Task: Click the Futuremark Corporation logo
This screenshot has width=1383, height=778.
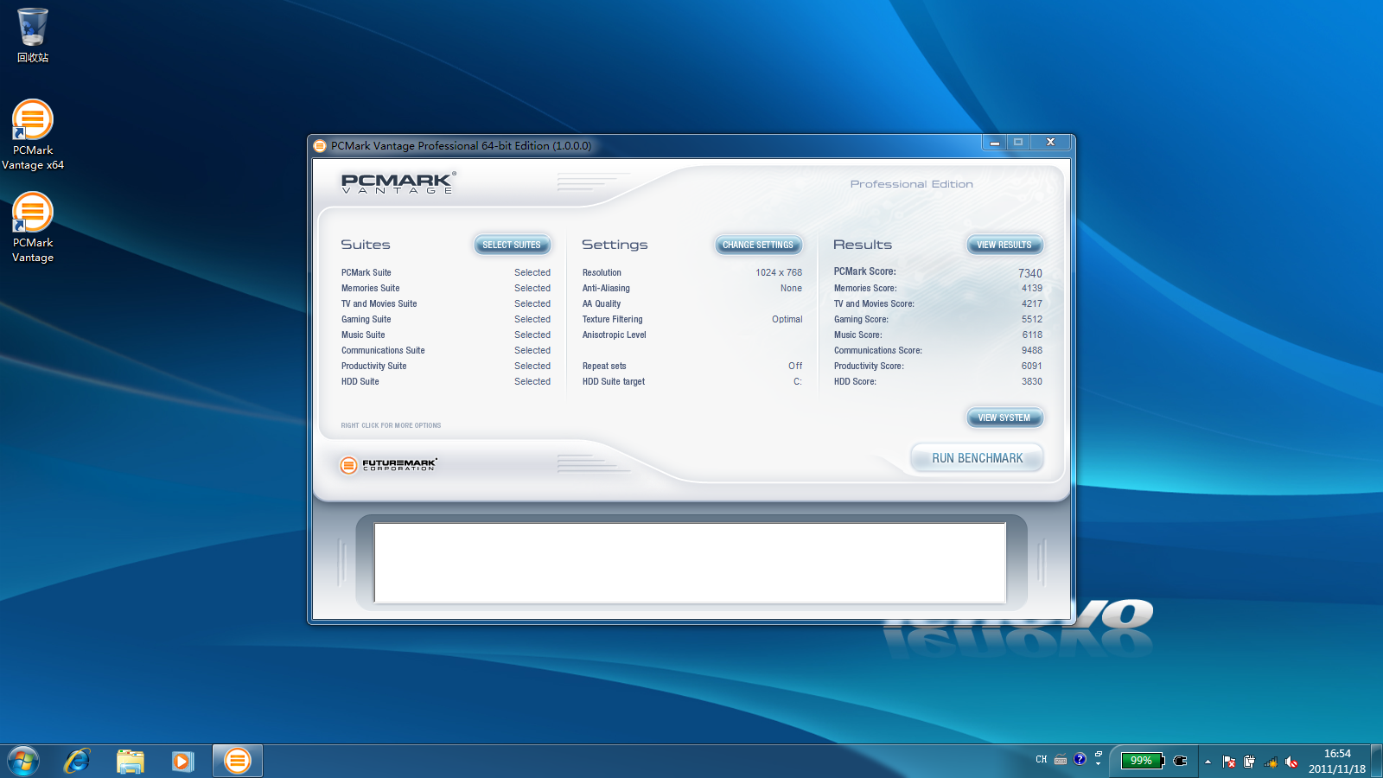Action: click(388, 465)
